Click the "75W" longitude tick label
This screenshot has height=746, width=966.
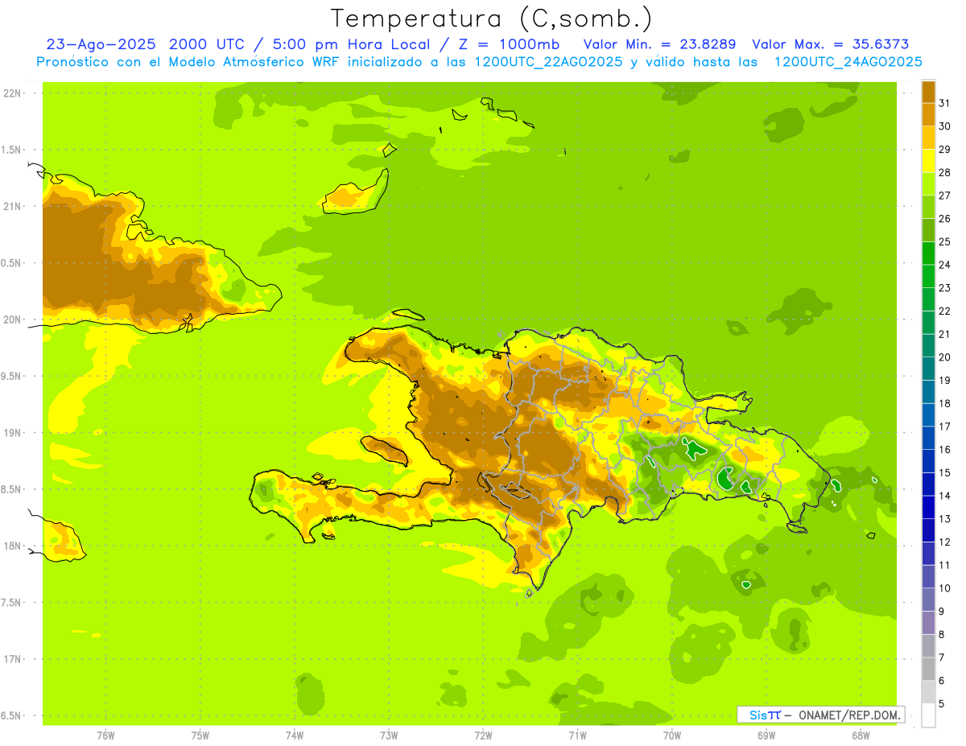point(200,736)
